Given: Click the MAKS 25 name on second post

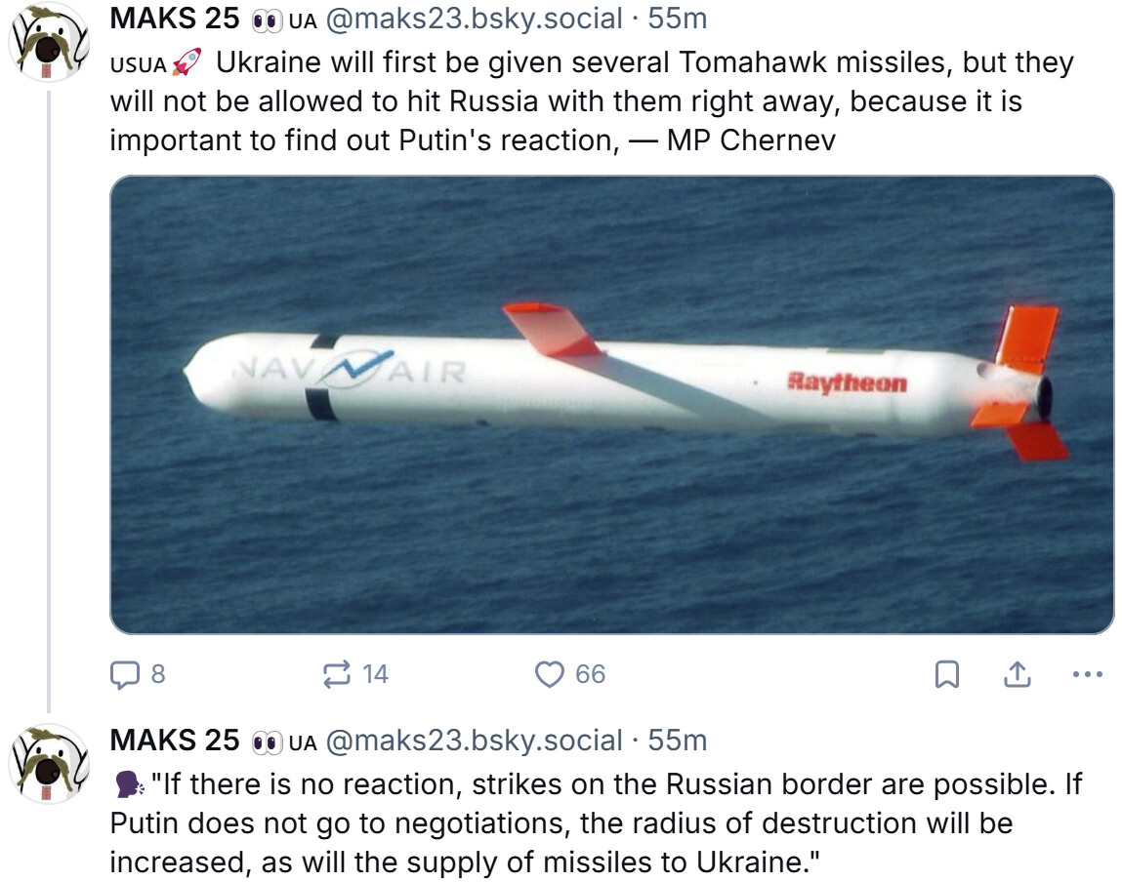Looking at the screenshot, I should [175, 741].
